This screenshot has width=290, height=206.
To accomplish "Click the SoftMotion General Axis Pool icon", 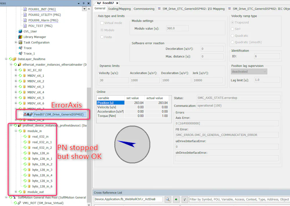I will coord(14,197).
